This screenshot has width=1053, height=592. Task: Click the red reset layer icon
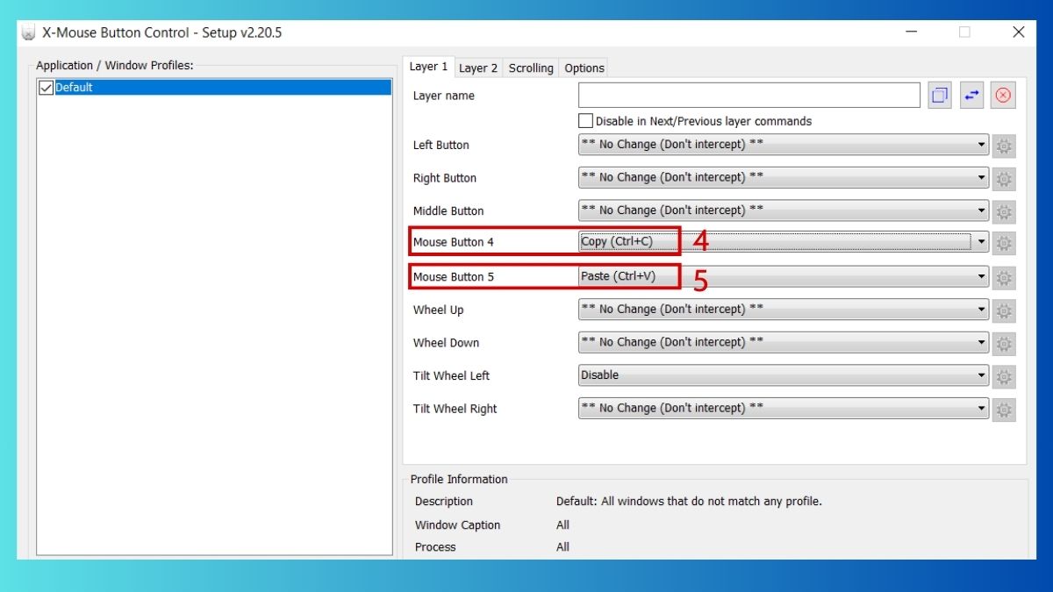(1003, 96)
